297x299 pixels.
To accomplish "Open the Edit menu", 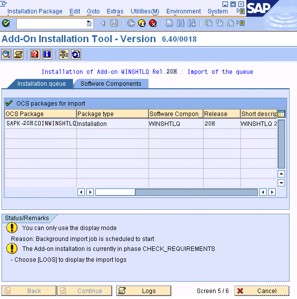I will point(74,11).
